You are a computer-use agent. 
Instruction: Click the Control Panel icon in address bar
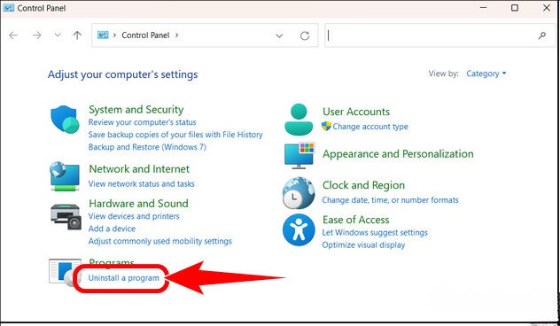click(103, 35)
